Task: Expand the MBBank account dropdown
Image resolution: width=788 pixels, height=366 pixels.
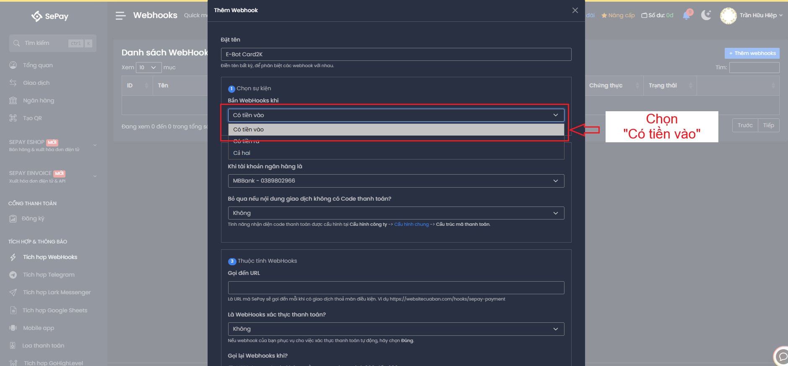Action: coord(396,180)
